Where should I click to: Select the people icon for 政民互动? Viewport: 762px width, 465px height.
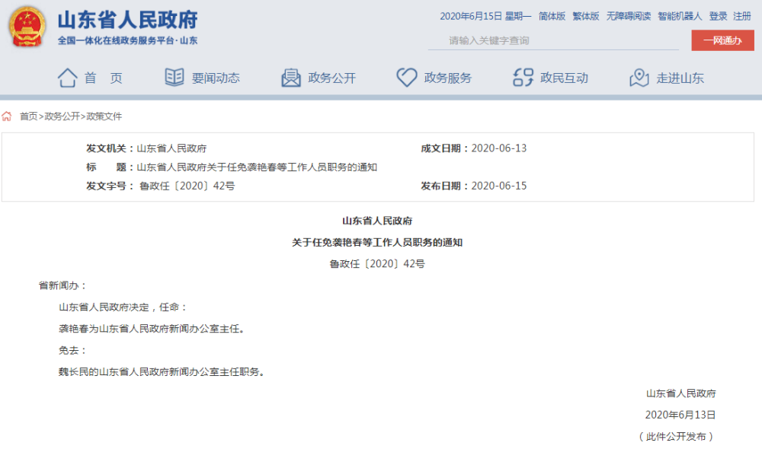(x=521, y=76)
